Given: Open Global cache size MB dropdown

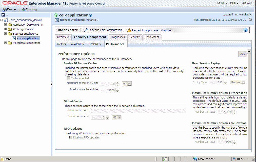Looking at the screenshot, I should (116, 117).
